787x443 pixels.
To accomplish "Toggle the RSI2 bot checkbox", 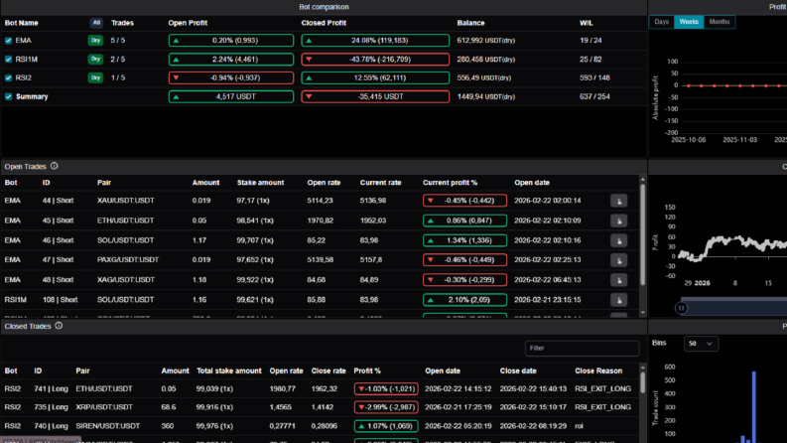I will click(9, 77).
